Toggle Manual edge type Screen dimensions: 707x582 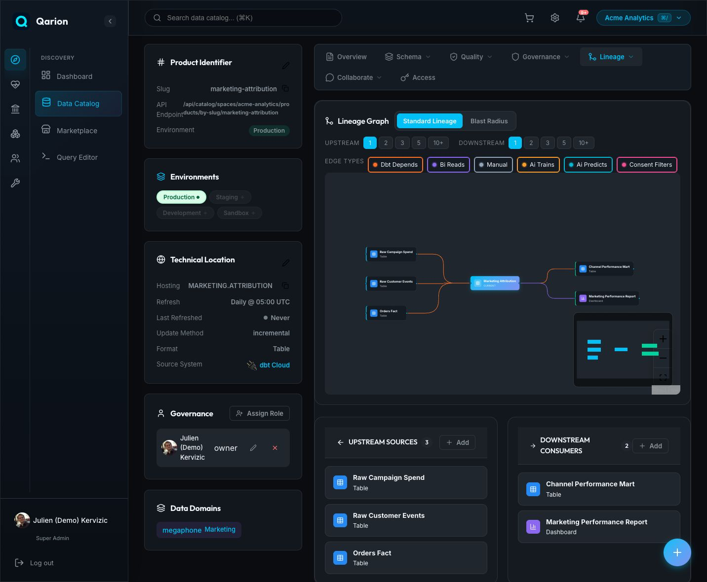[x=493, y=165]
